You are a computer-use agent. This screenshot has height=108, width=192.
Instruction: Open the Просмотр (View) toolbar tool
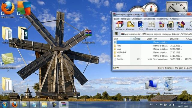pos(151,26)
